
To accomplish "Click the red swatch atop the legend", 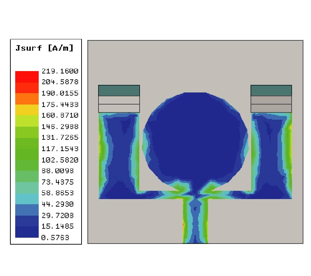I will point(27,77).
